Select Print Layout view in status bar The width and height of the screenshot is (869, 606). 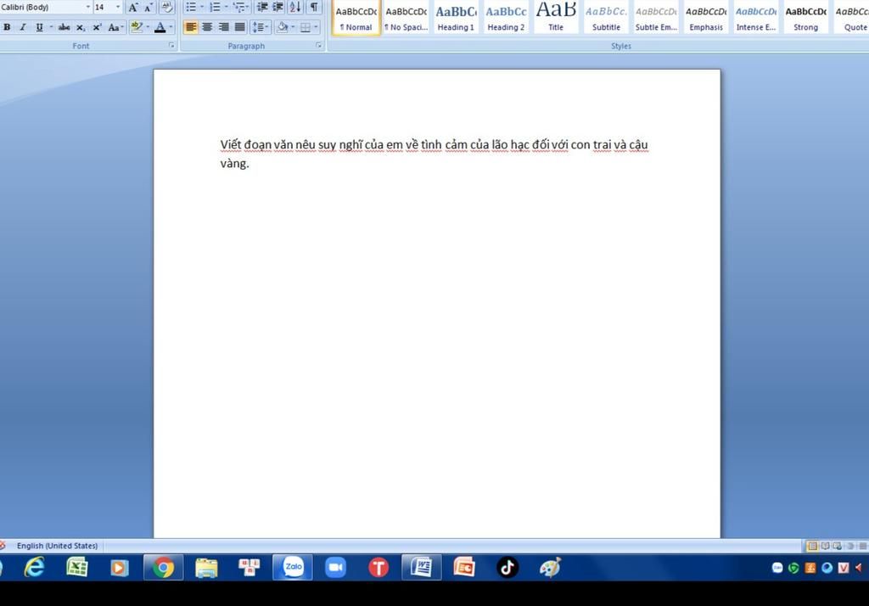(812, 546)
